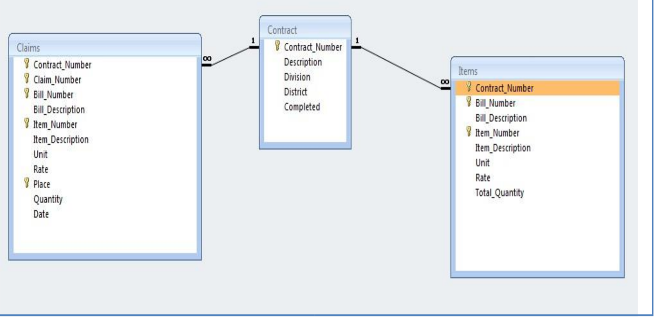Select relationship line between Claims and Contract
The height and width of the screenshot is (319, 656).
click(x=230, y=56)
